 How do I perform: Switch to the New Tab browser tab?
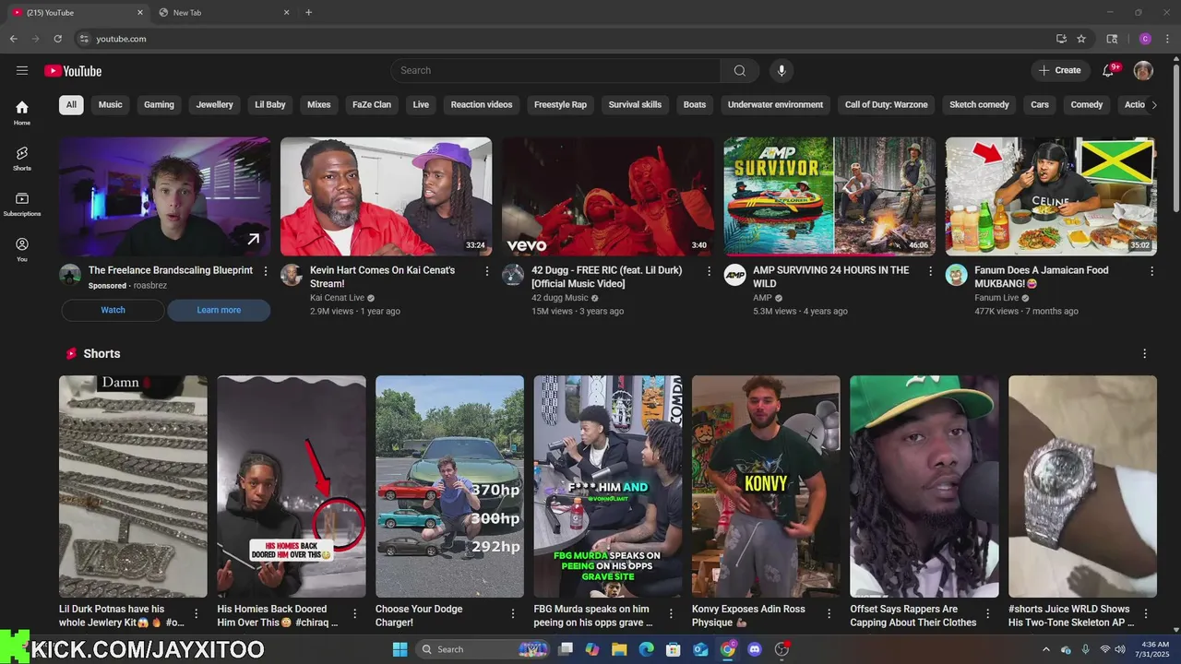pos(221,12)
